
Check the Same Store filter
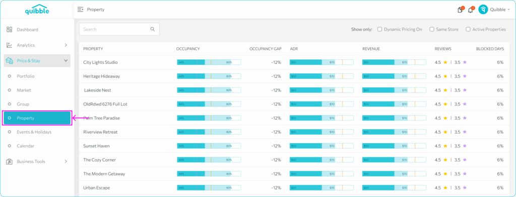[432, 29]
